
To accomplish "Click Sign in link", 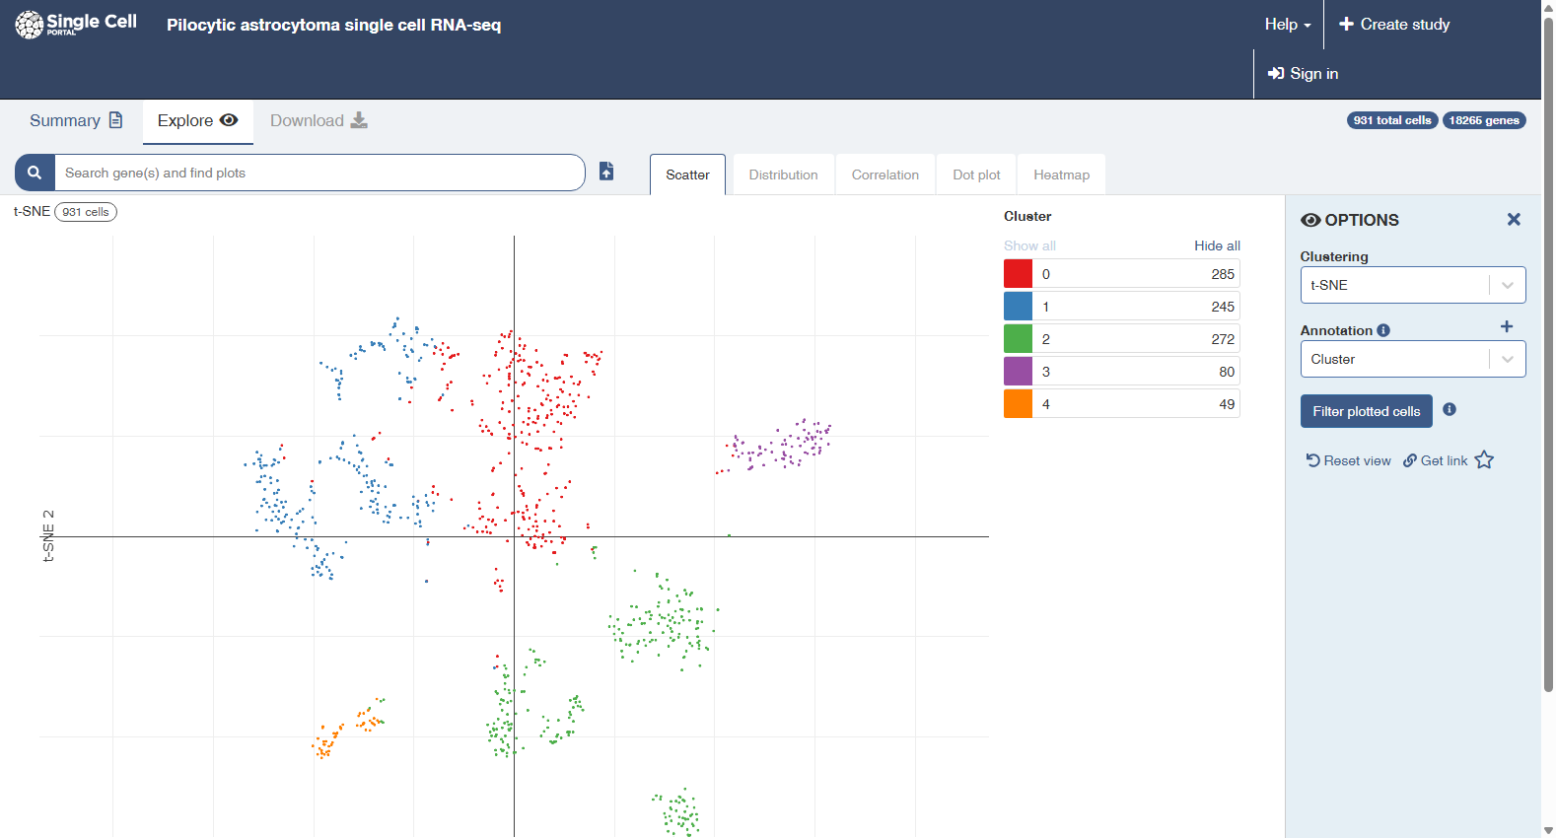I will 1303,74.
